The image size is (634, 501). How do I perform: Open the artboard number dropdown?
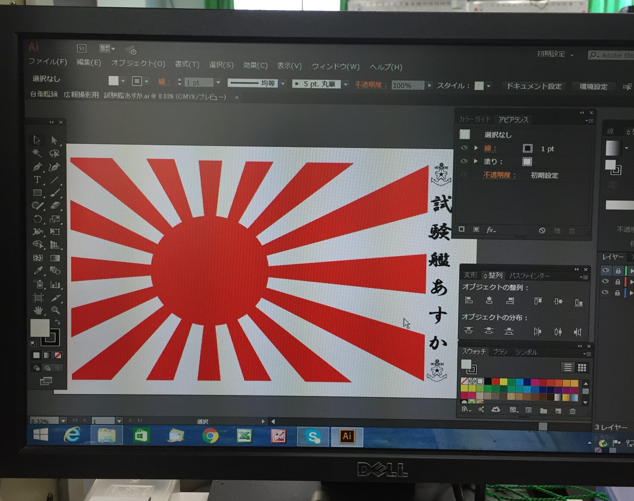(x=119, y=421)
